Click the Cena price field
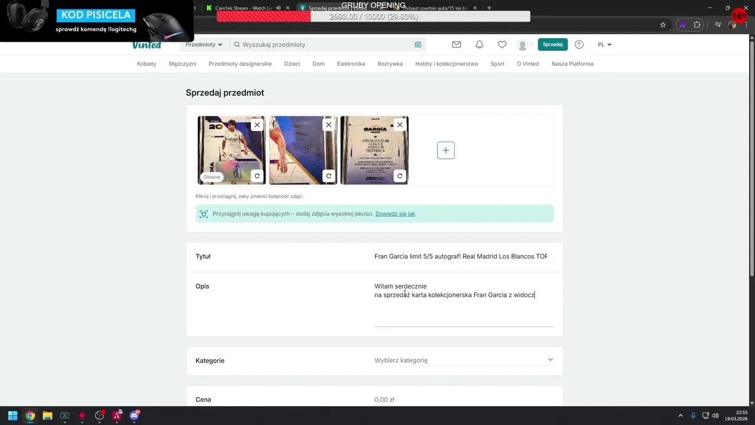The height and width of the screenshot is (425, 755). tap(464, 400)
